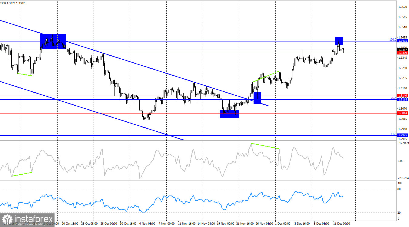The width and height of the screenshot is (409, 227).
Task: Click the 11 Dec 00:00 time label
Action: [x=341, y=224]
